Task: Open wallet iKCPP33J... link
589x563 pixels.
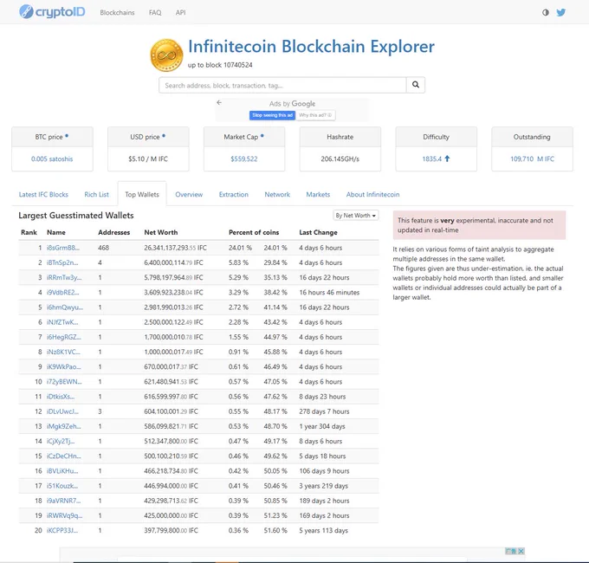Action: coord(62,530)
